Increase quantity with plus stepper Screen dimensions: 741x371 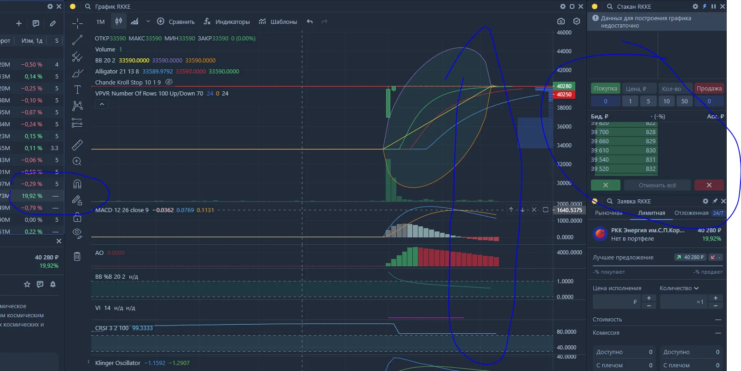coord(716,298)
